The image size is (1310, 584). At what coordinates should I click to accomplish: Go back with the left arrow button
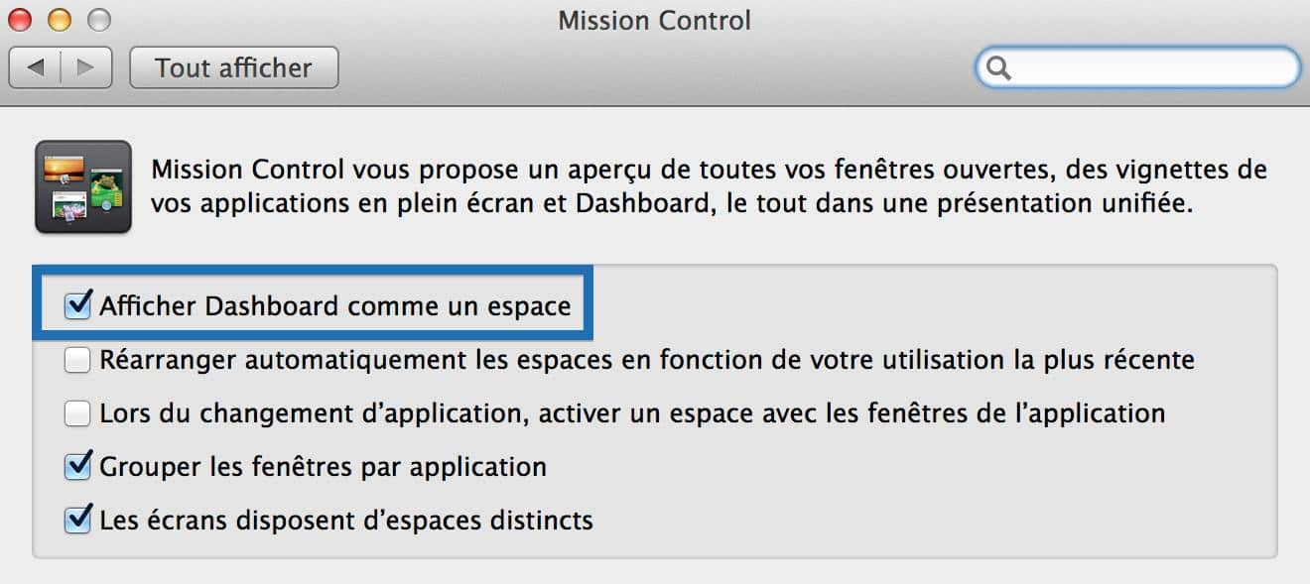36,67
